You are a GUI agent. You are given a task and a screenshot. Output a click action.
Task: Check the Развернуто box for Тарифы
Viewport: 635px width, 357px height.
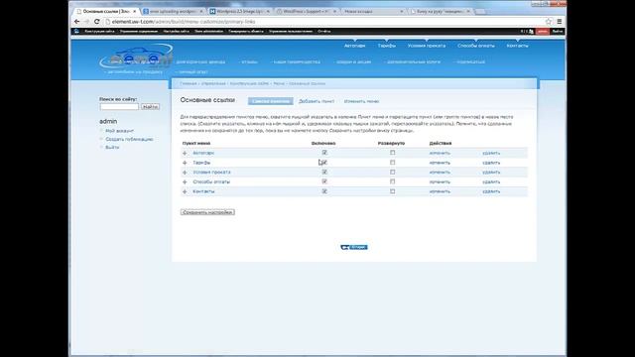tap(393, 163)
